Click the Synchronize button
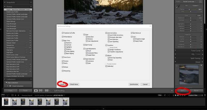The image size is (207, 110). coord(134,84)
